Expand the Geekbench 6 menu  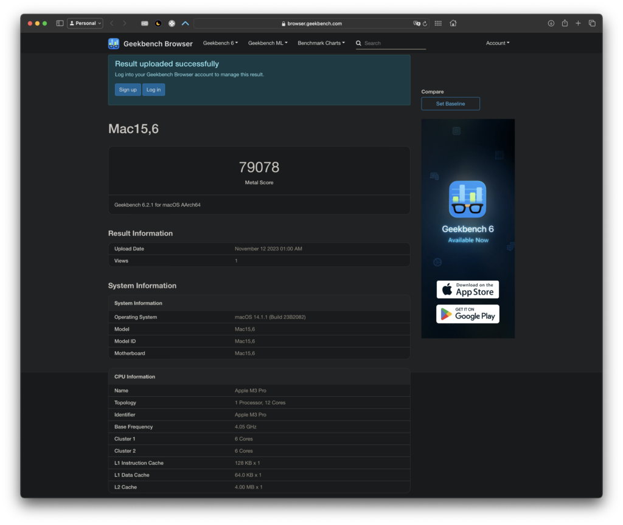220,43
